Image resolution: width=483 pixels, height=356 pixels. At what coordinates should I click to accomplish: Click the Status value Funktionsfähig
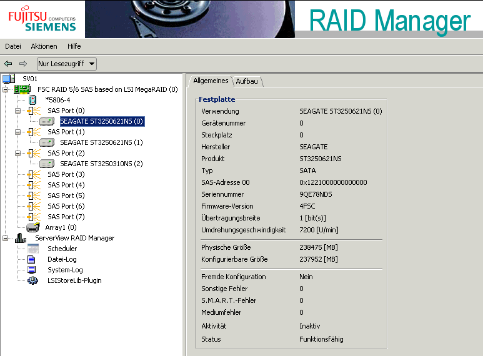[x=321, y=339]
